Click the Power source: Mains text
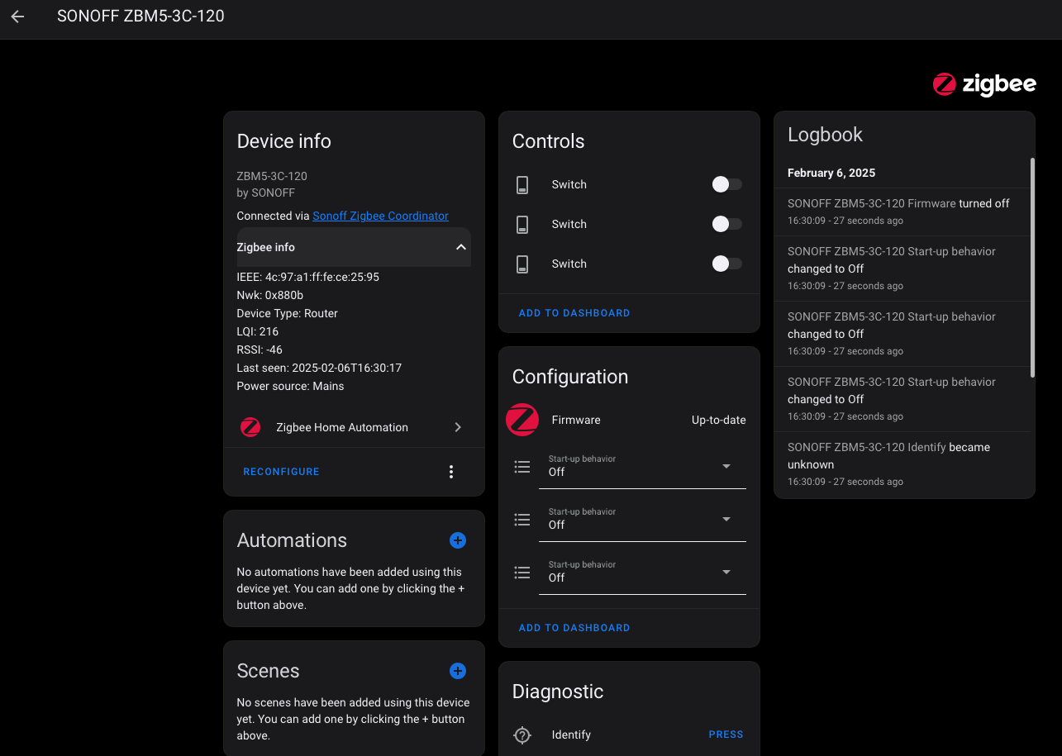Viewport: 1062px width, 756px height. point(291,386)
